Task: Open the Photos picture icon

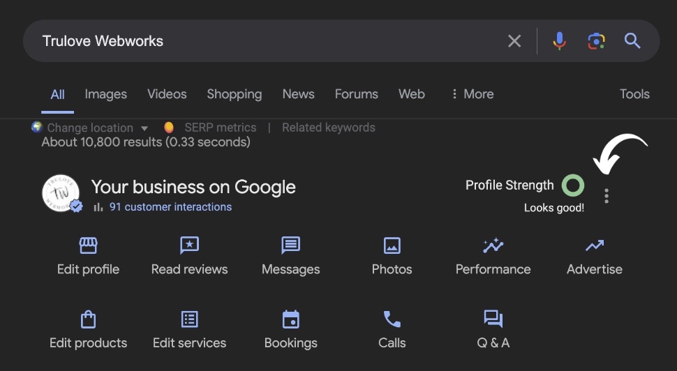Action: pos(392,246)
